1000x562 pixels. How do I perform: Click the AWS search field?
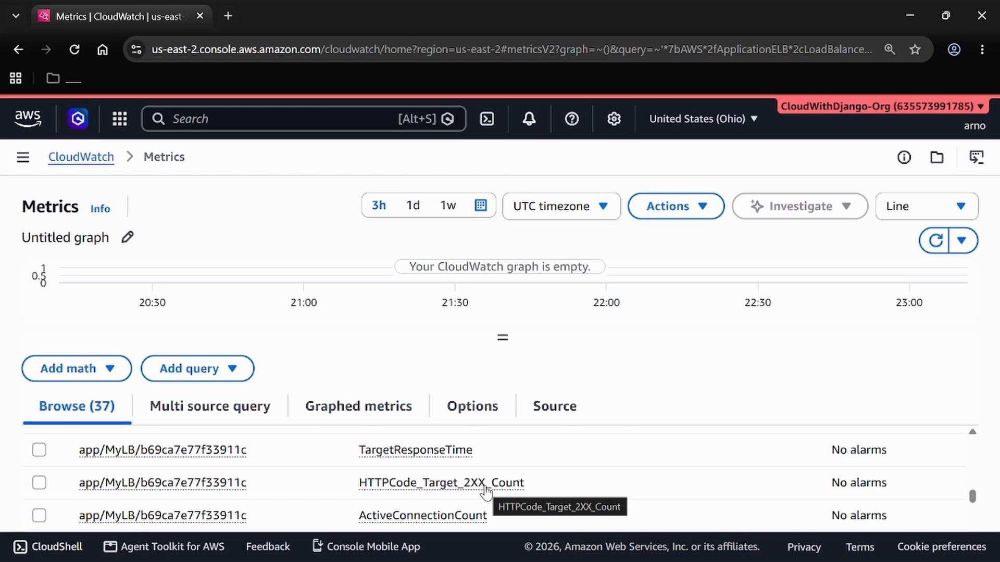pos(304,119)
